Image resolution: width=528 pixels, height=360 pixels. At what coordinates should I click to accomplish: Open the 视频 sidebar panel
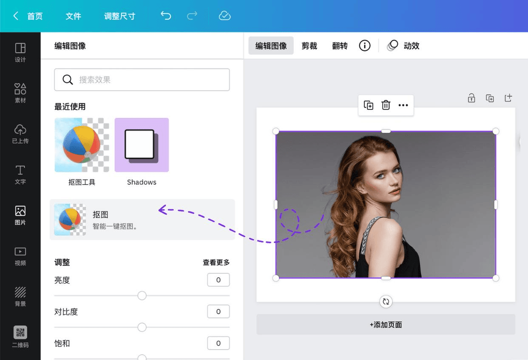pyautogui.click(x=20, y=256)
